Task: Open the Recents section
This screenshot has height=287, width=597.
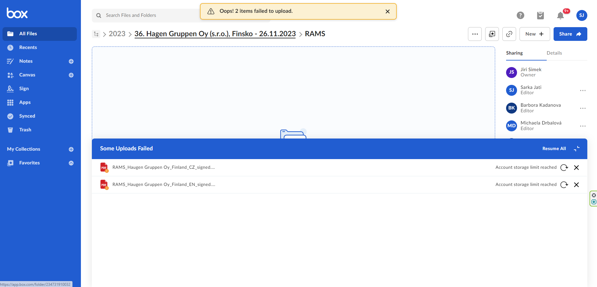Action: 28,47
